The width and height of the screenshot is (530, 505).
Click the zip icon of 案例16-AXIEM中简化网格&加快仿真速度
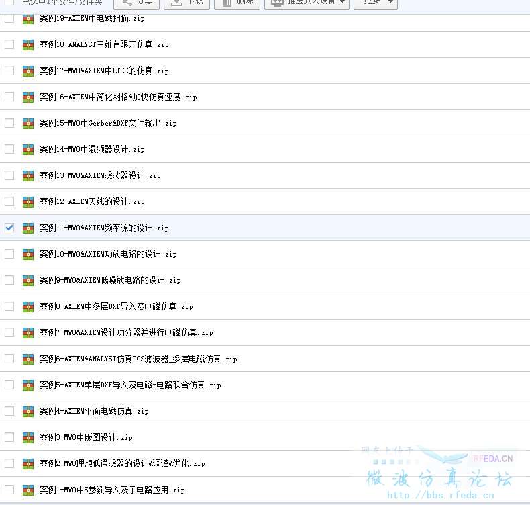click(28, 97)
